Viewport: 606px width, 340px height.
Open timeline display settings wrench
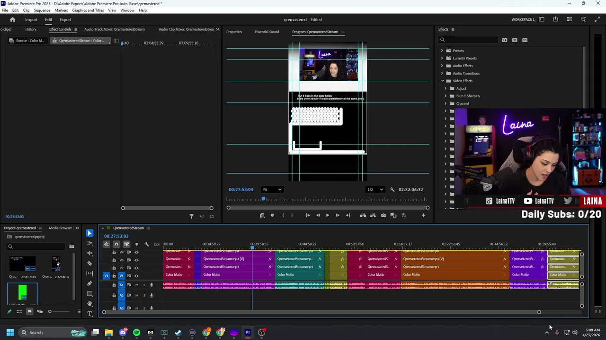click(x=147, y=244)
